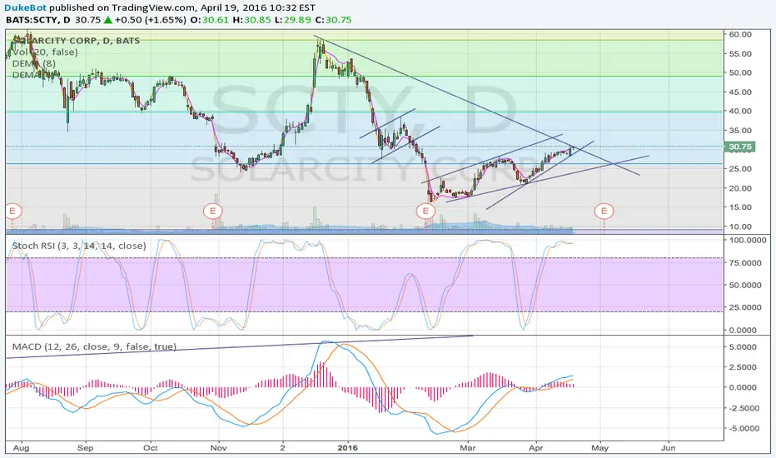Click the SOLARCITY CORP, D, BATS legend
776x458 pixels.
tap(77, 41)
